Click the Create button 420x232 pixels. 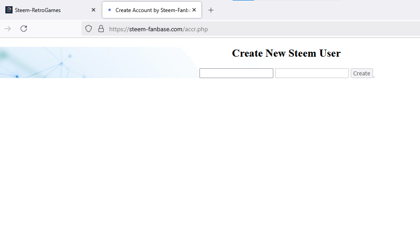coord(361,73)
